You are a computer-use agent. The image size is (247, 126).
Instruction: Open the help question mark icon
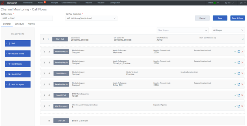[x=241, y=3]
